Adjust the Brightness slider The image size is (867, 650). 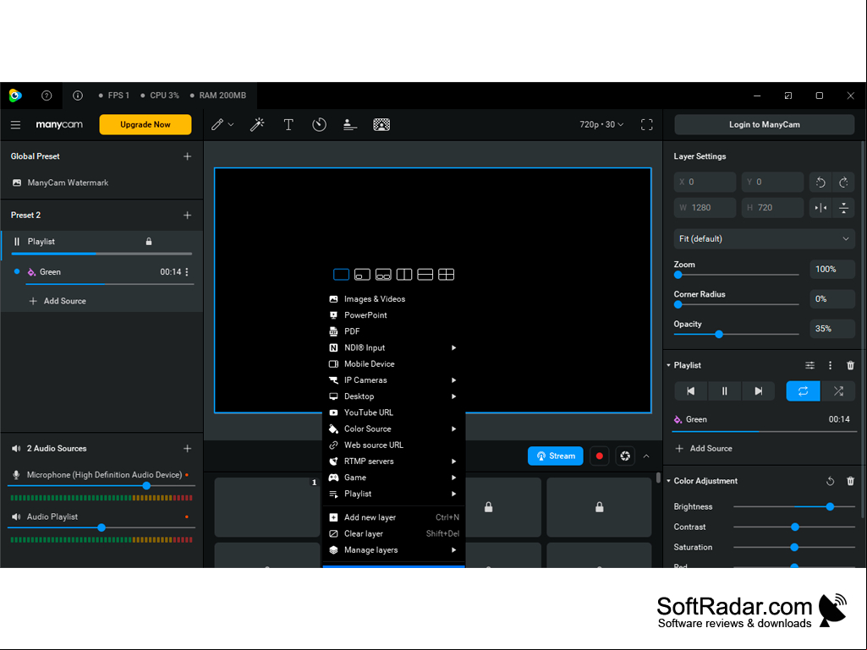tap(794, 507)
